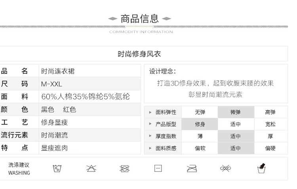The width and height of the screenshot is (297, 189).
Task: Click the do-not-tumble-dry crossed square icon
Action: 124,168
